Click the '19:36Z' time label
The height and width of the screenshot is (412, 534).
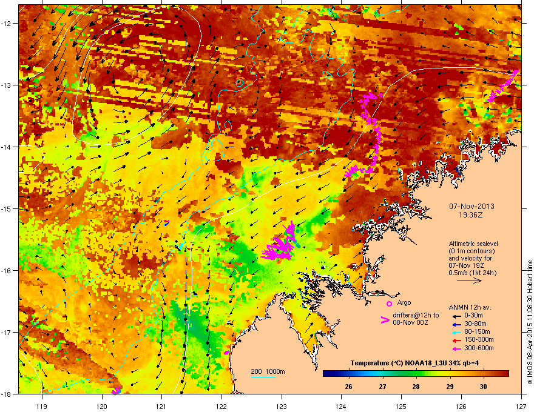coord(471,215)
